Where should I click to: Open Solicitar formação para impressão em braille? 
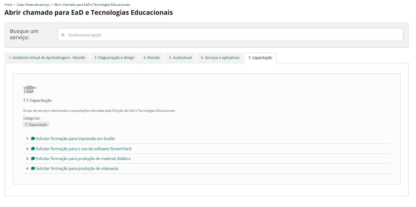pyautogui.click(x=75, y=139)
